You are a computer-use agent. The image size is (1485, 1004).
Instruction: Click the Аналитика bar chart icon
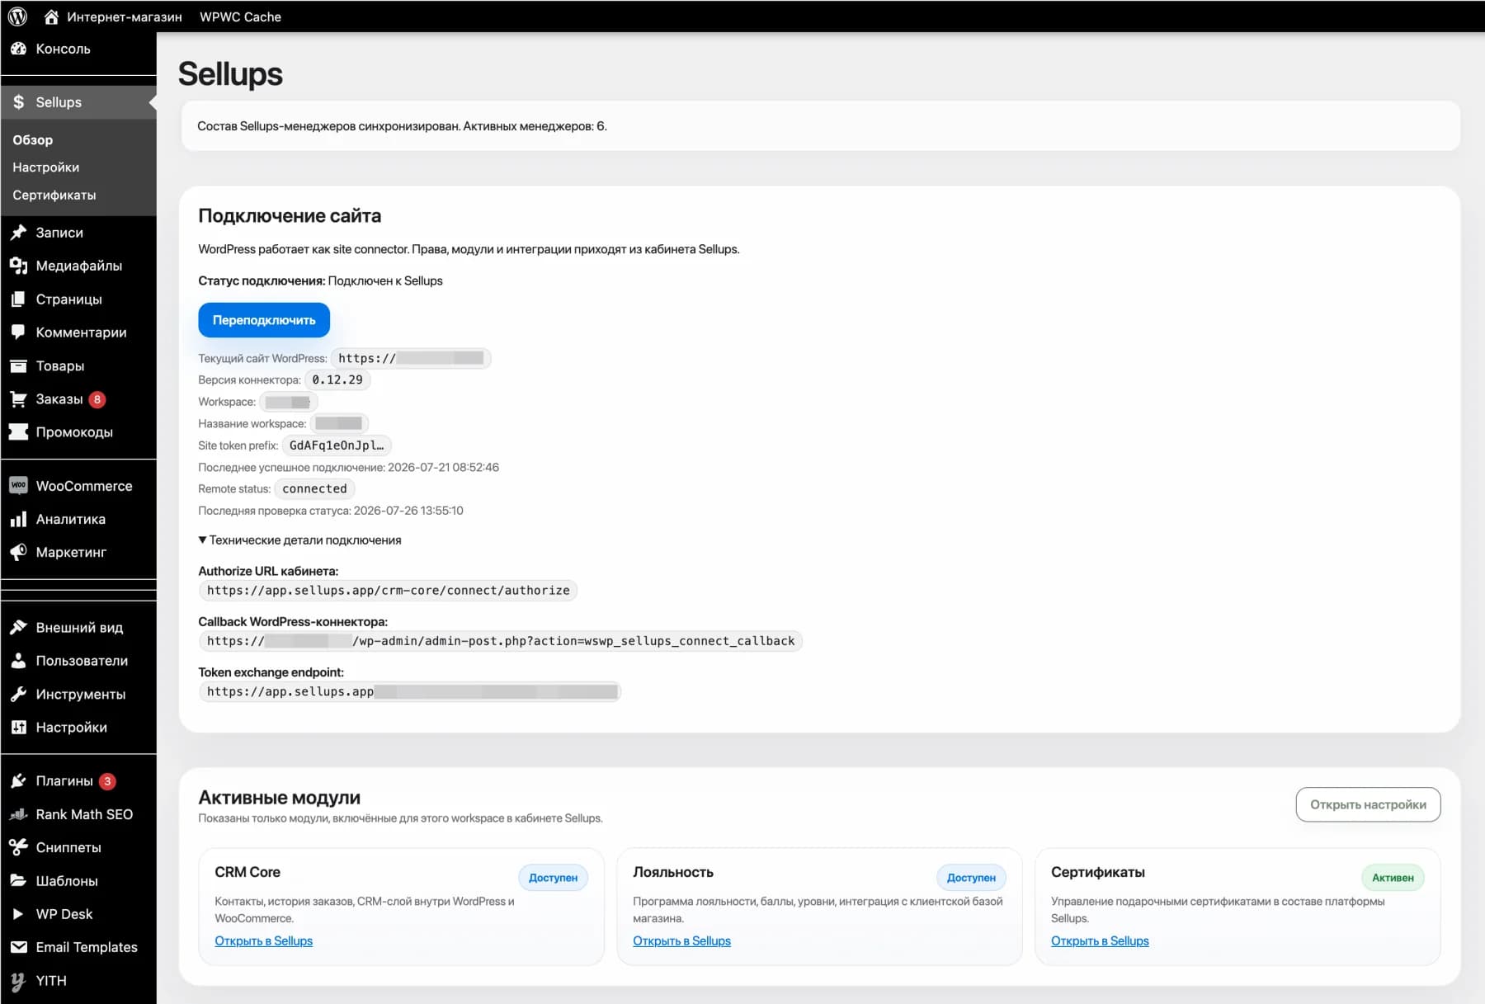pyautogui.click(x=18, y=519)
